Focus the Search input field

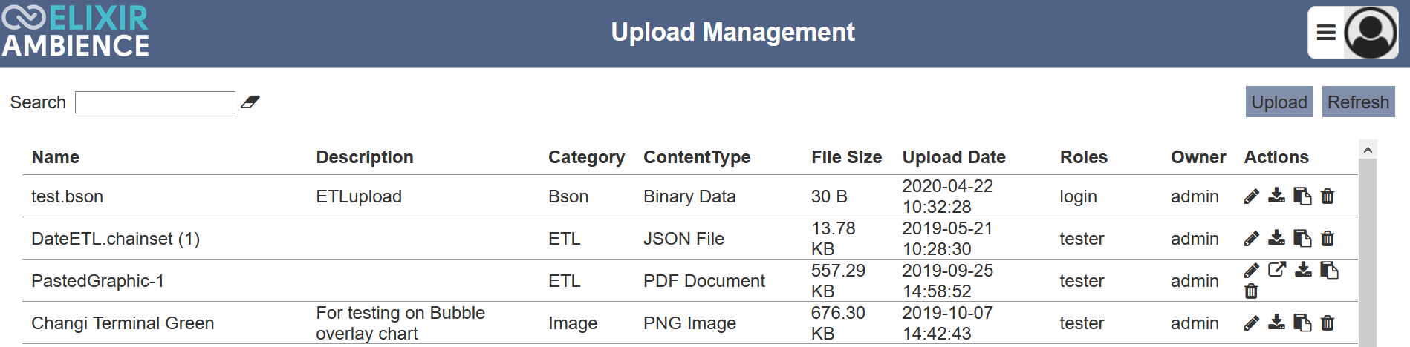tap(155, 102)
